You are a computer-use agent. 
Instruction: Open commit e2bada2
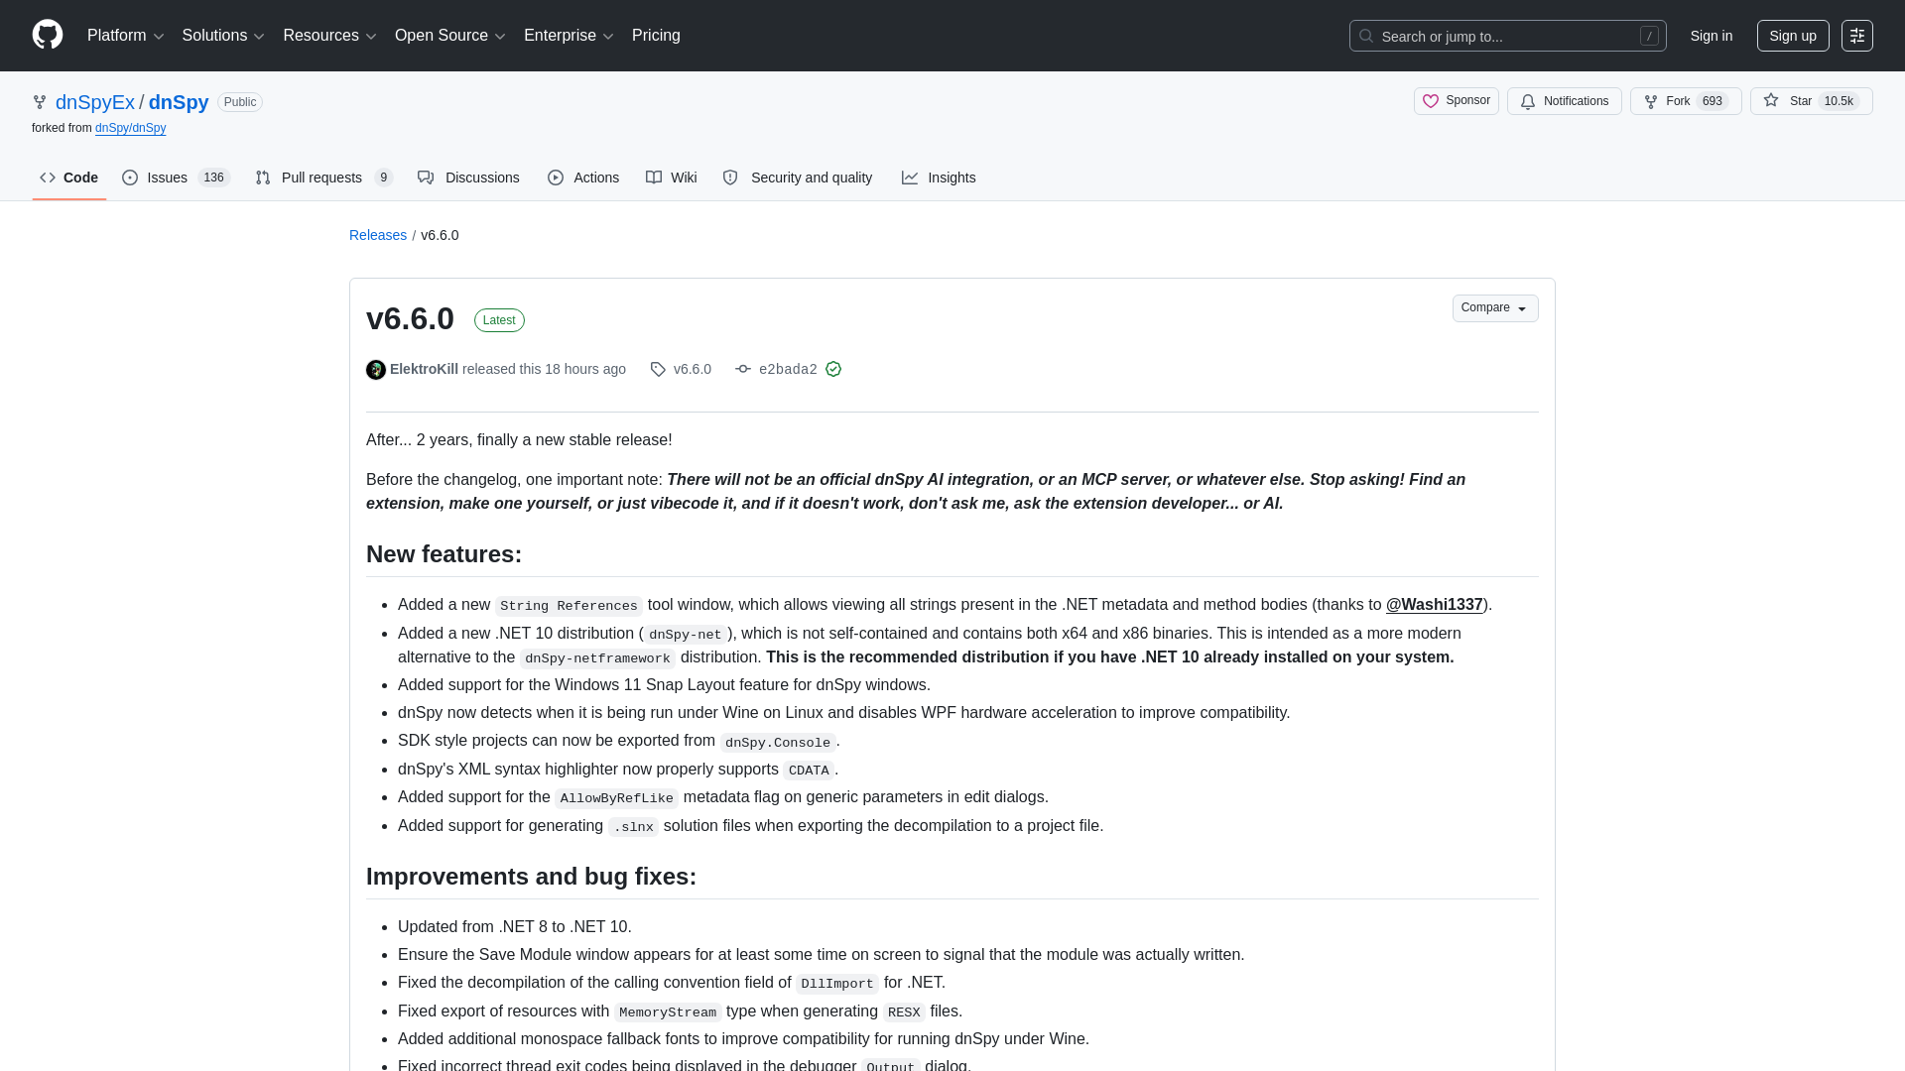(x=788, y=370)
